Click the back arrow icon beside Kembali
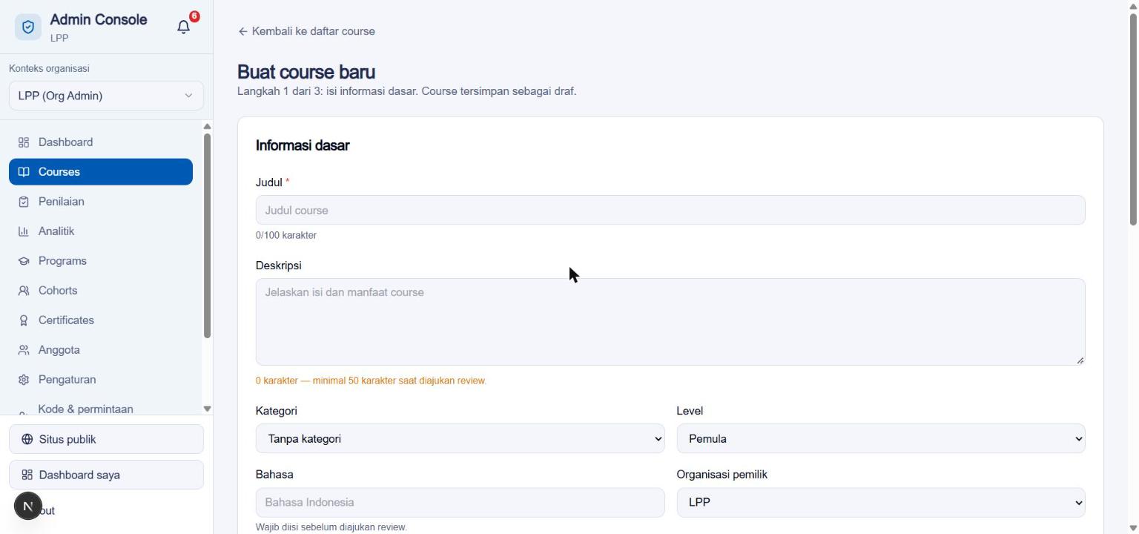Screen dimensions: 1139x534 pyautogui.click(x=242, y=31)
